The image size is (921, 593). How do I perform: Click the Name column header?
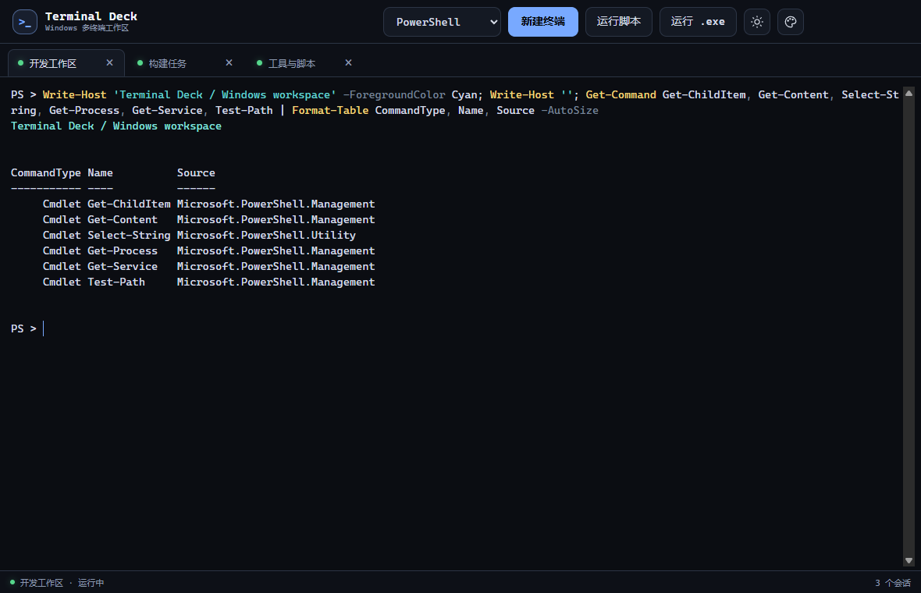(100, 172)
